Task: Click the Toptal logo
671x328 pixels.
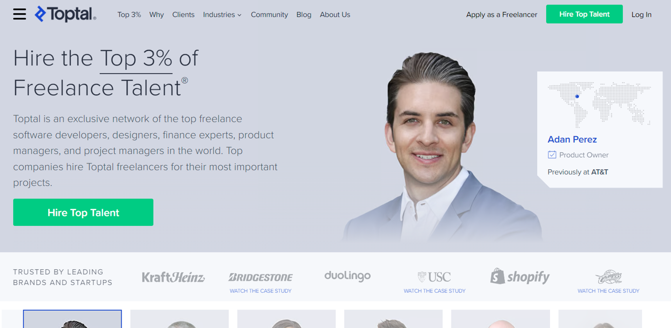Action: 66,14
